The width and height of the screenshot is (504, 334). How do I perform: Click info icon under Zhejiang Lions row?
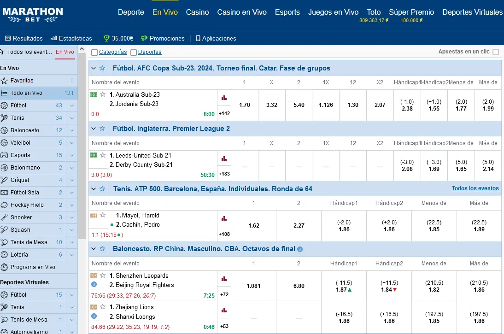tap(94, 316)
